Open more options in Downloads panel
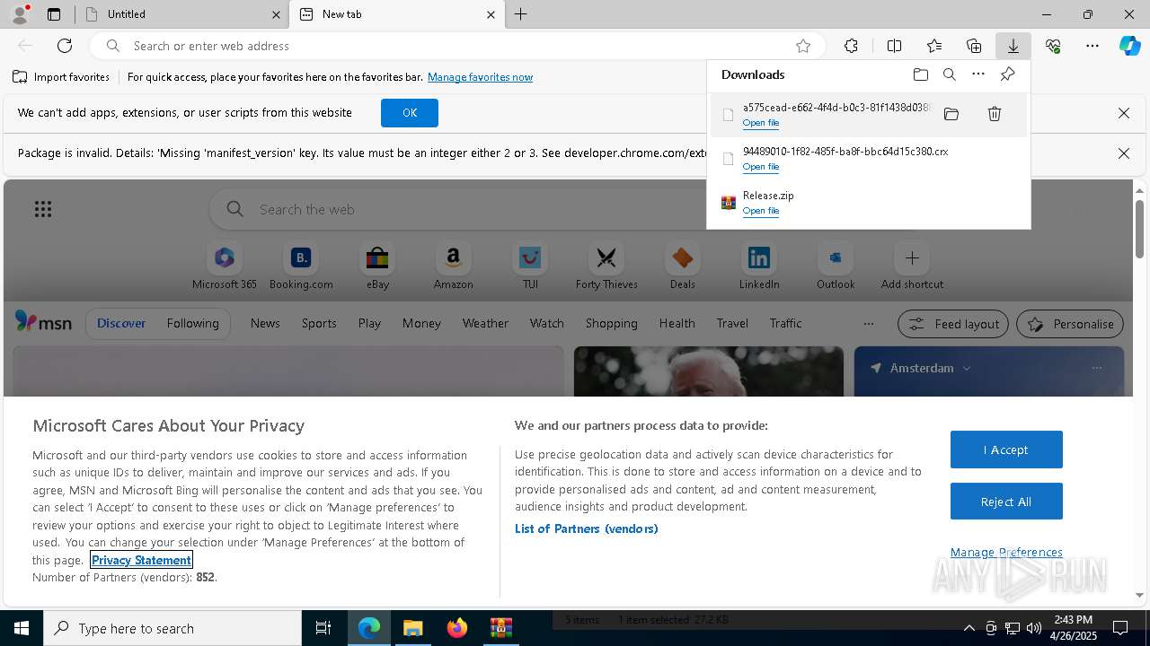 978,74
